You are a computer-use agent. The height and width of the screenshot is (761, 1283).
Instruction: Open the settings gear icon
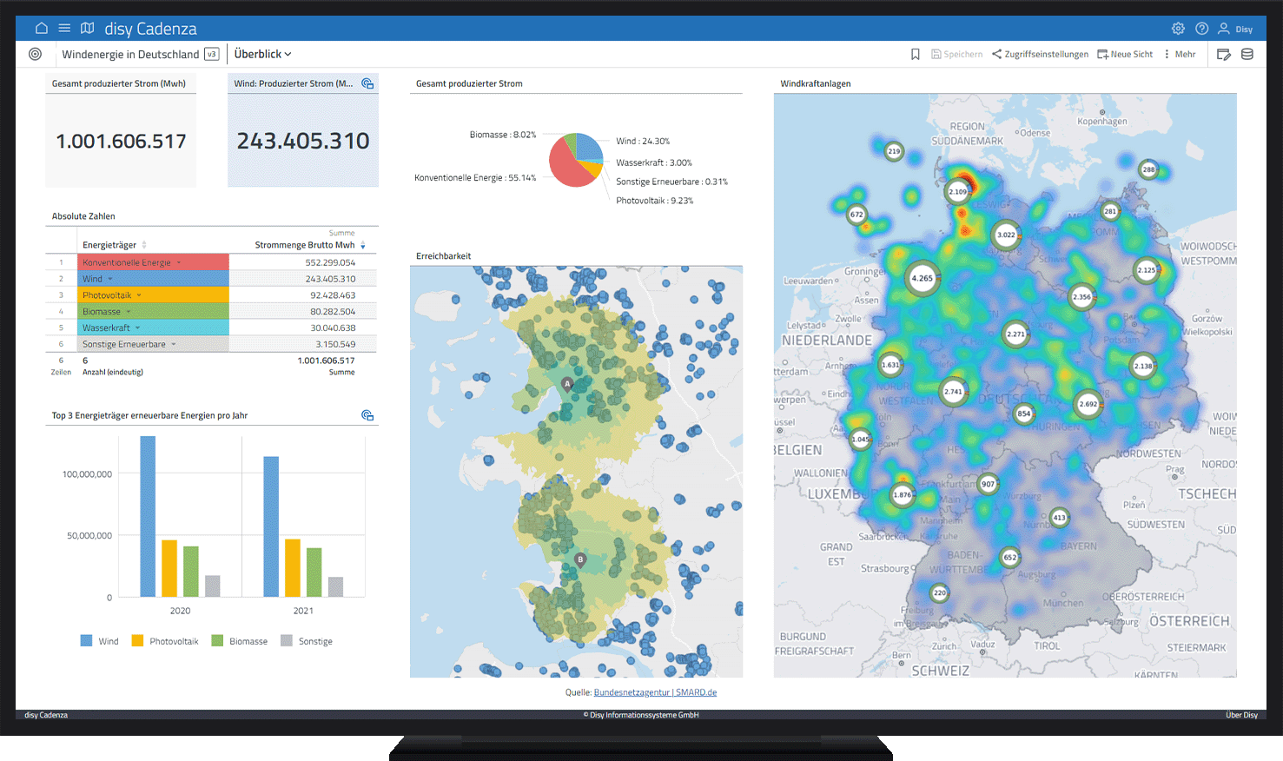click(x=1178, y=28)
